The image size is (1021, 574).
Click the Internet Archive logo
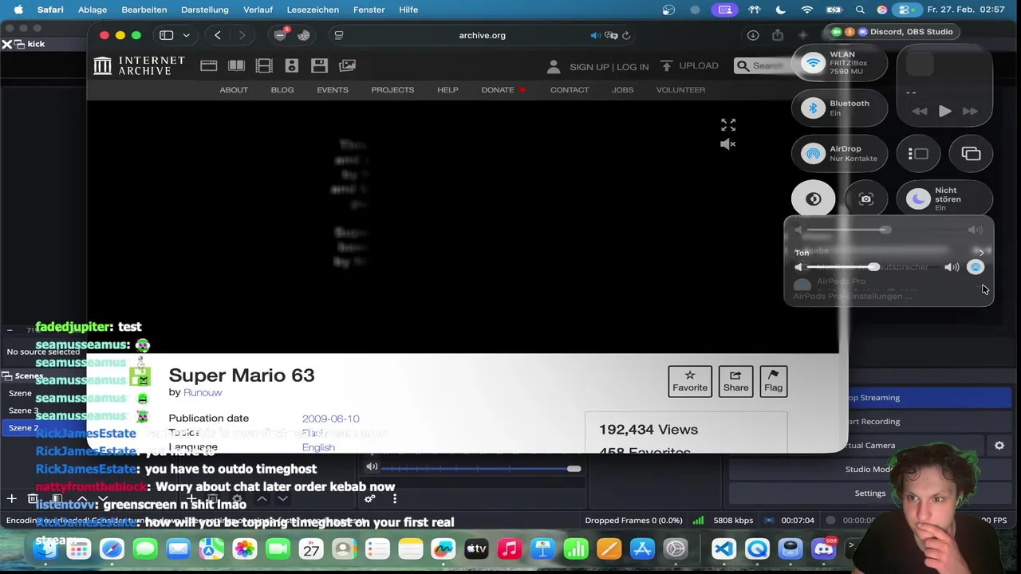(x=140, y=66)
